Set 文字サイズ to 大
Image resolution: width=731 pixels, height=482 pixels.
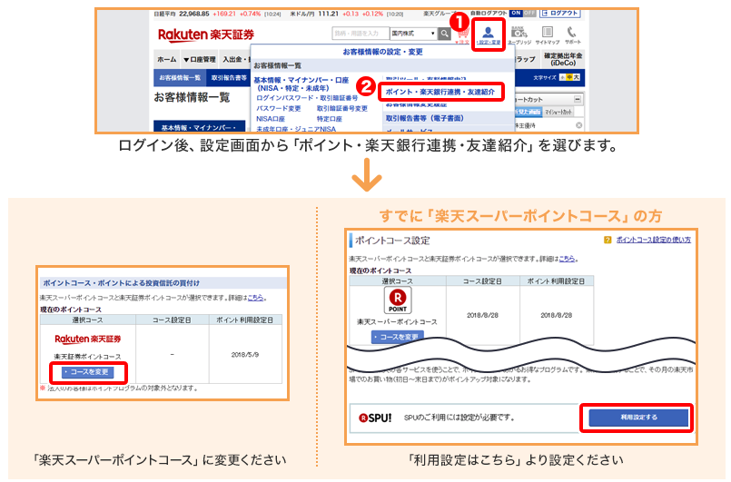[x=577, y=77]
